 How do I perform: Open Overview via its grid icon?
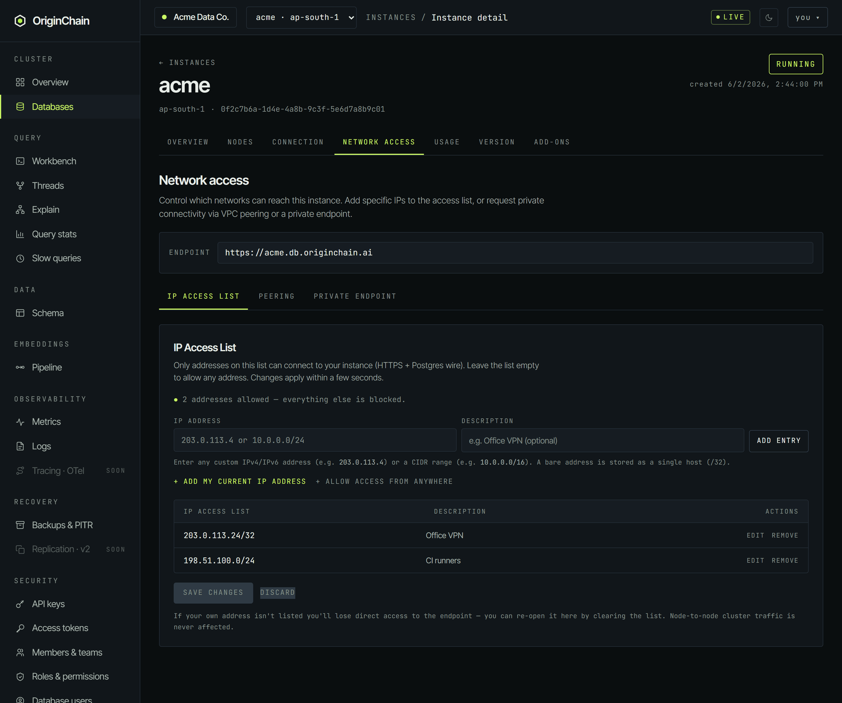[20, 82]
